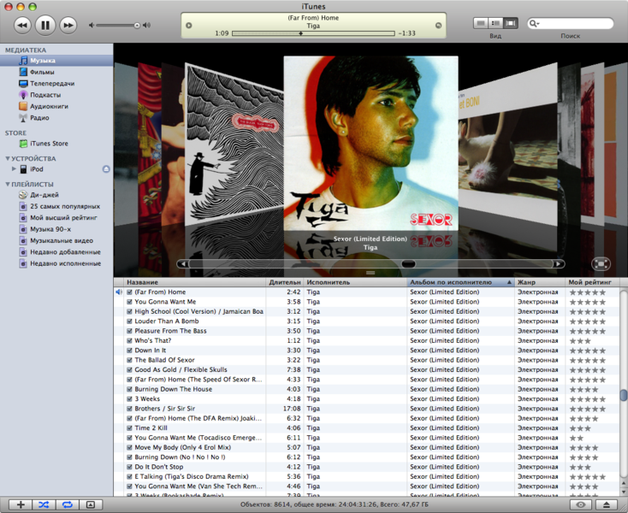Toggle checkbox for 'Burning Down The House'
The height and width of the screenshot is (513, 628).
tap(130, 389)
